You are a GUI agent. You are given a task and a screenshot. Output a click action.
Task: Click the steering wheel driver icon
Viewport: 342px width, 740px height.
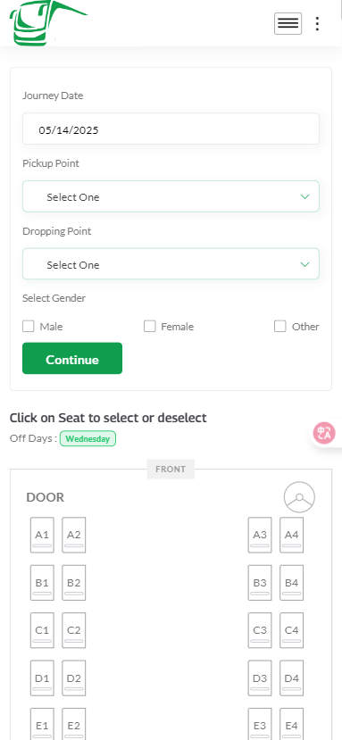(x=299, y=497)
